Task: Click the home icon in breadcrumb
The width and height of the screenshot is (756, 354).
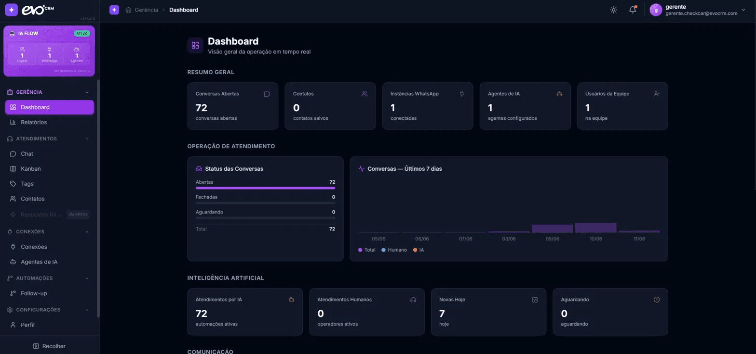Action: point(128,10)
